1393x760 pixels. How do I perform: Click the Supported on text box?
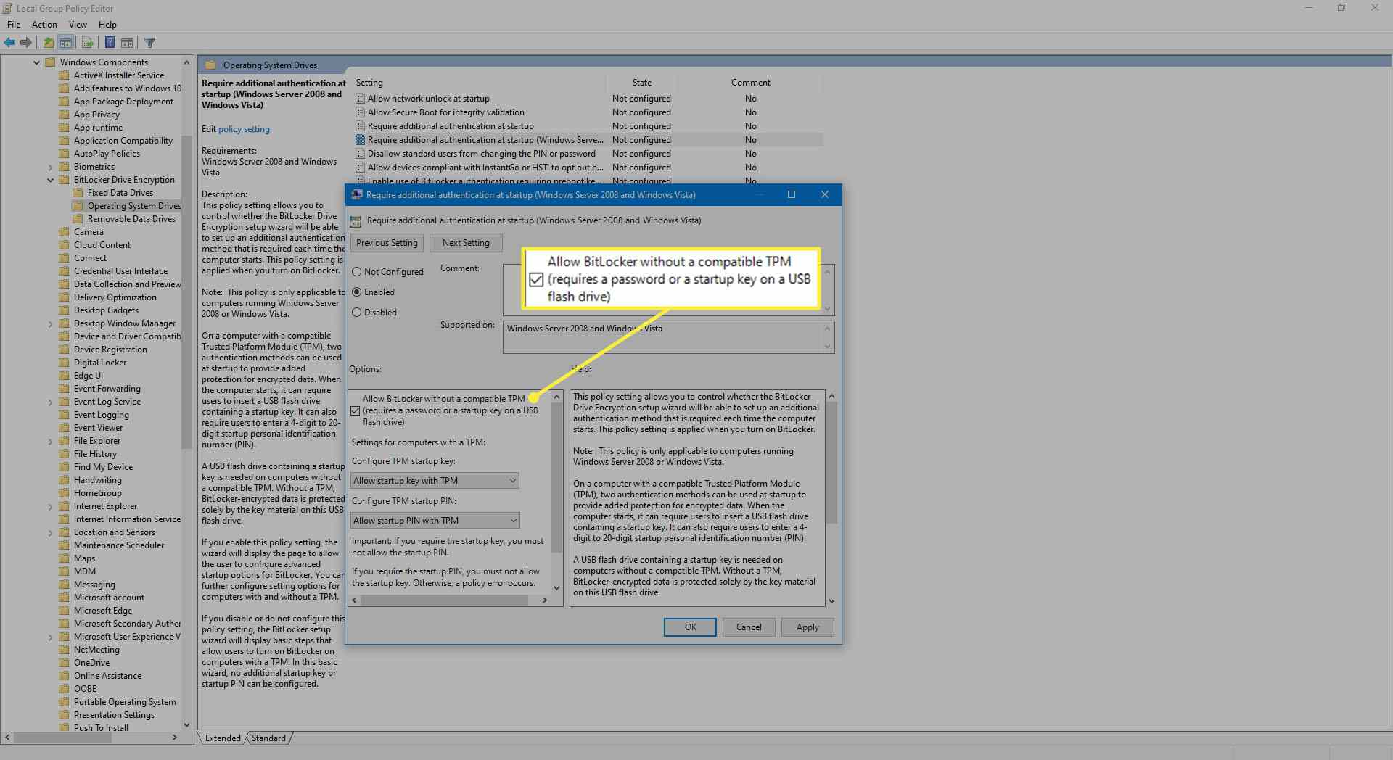(668, 337)
